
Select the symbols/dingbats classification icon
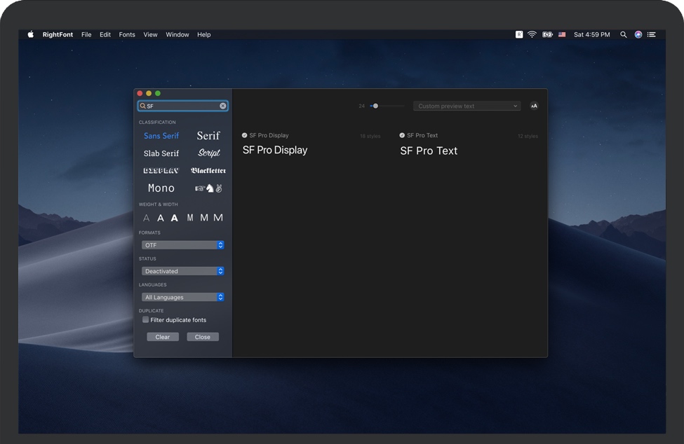click(208, 188)
